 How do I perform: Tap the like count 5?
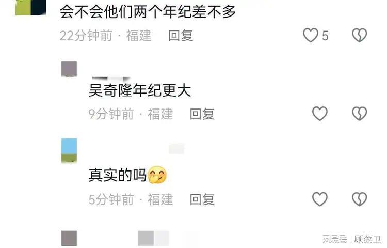pyautogui.click(x=325, y=36)
